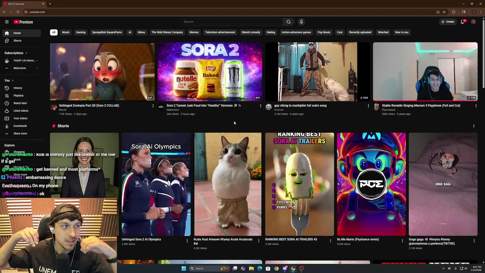Viewport: 485px width, 273px height.
Task: Open Your videos in the sidebar
Action: click(21, 118)
